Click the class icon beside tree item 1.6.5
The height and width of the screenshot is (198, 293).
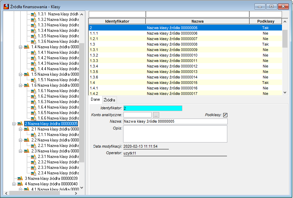33,113
